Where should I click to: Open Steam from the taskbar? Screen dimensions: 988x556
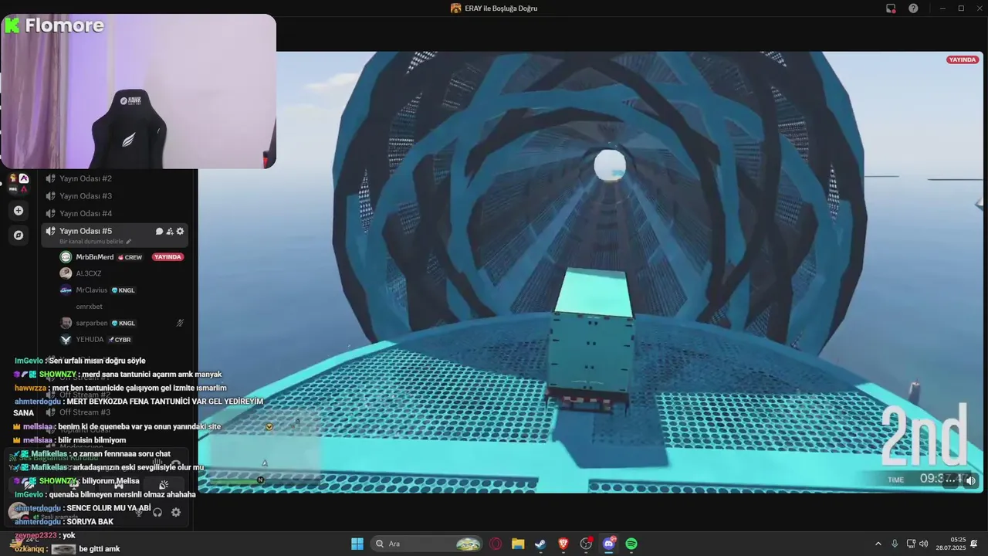tap(540, 544)
